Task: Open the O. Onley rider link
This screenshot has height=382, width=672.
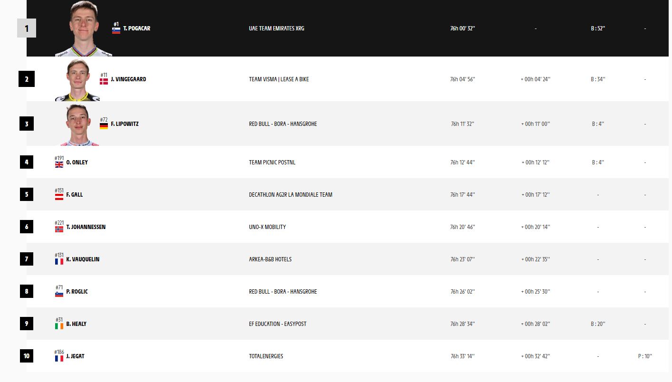Action: tap(77, 162)
